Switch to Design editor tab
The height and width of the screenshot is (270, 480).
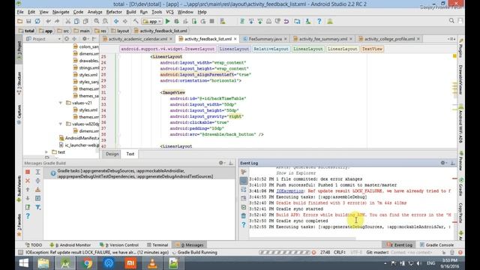[112, 154]
